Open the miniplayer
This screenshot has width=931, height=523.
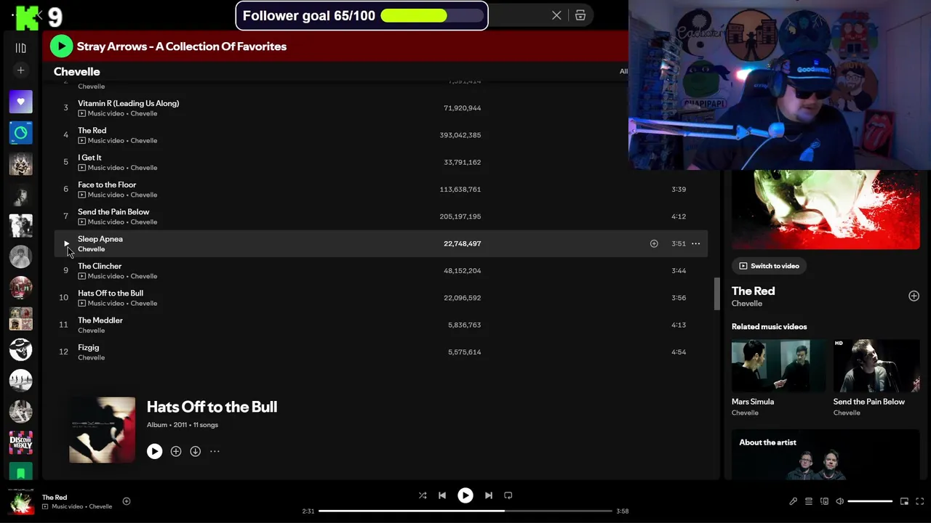click(x=904, y=501)
